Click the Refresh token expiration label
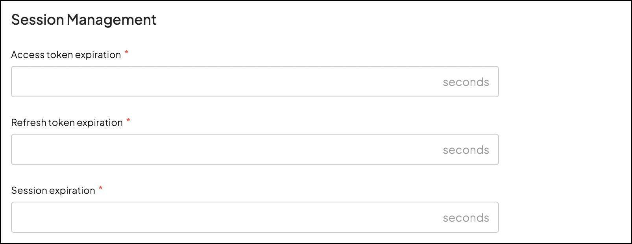Viewport: 632px width, 244px height. 67,123
